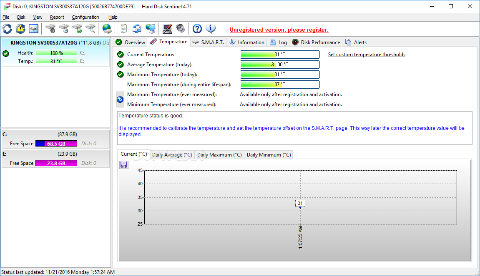Click 'Temperature status is good.' text
480x276 pixels.
click(x=151, y=116)
